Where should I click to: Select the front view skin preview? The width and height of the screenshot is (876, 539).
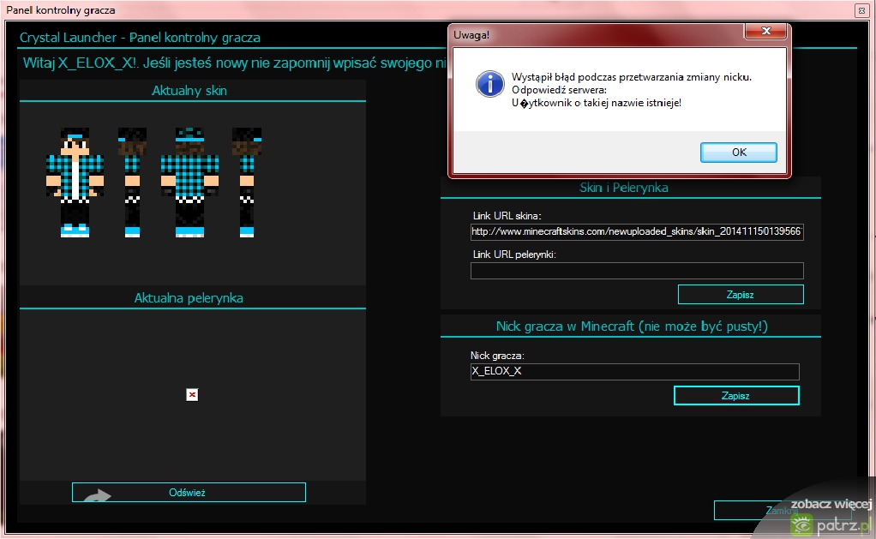pos(75,182)
